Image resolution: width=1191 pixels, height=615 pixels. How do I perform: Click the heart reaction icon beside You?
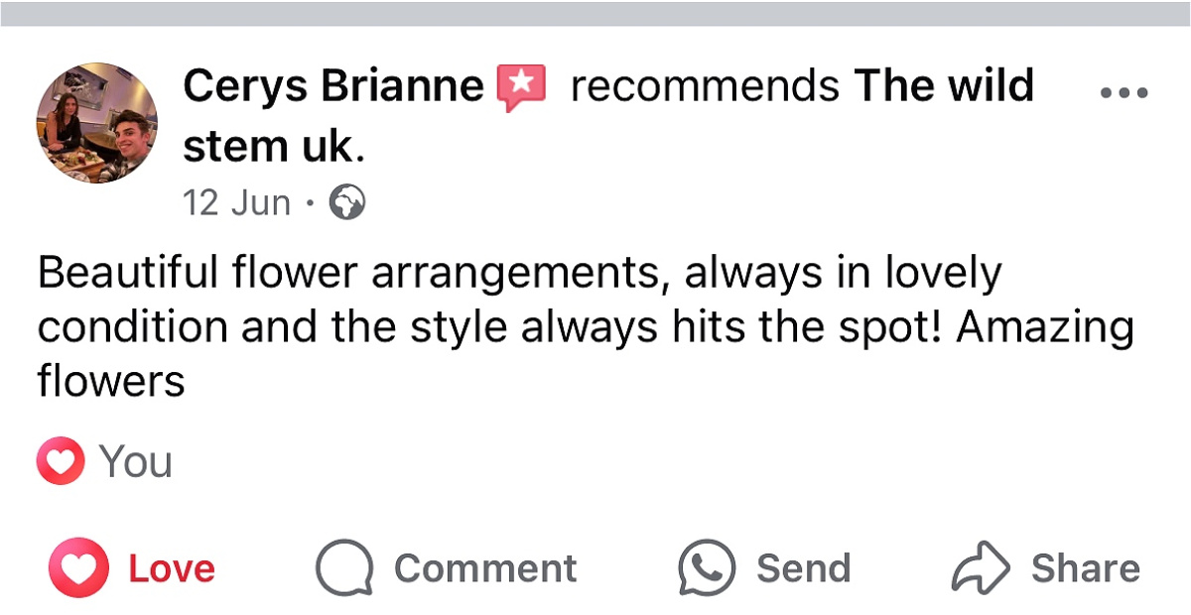(x=61, y=461)
